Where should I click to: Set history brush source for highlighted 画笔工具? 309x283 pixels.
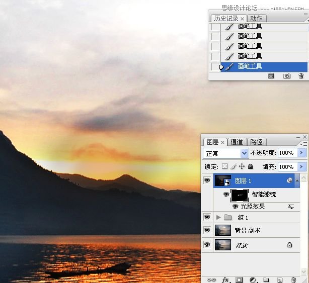coord(215,66)
